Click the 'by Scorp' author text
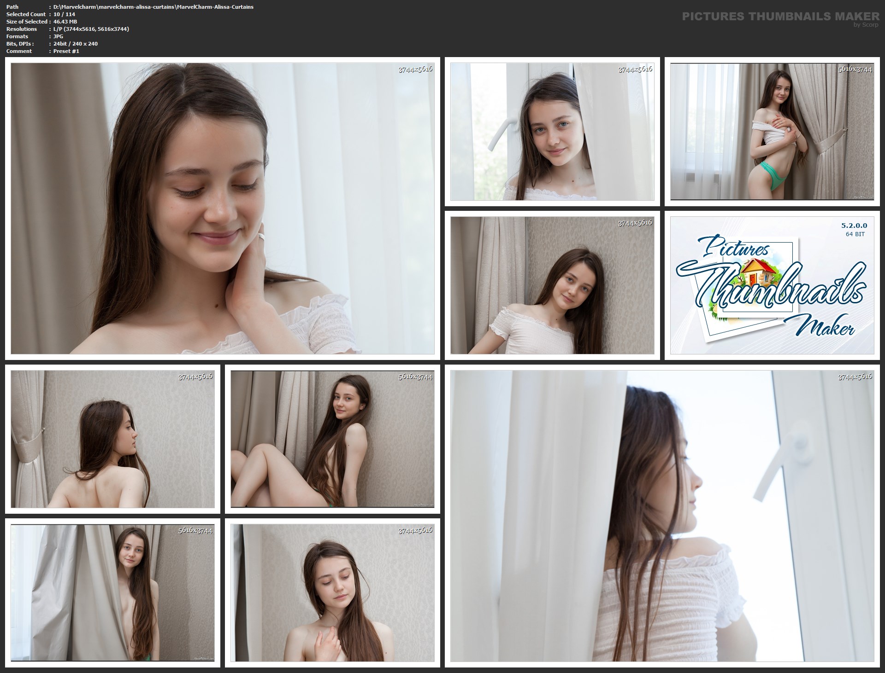885x673 pixels. [x=866, y=25]
